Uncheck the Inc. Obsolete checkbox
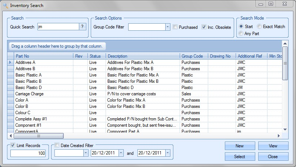This screenshot has width=296, height=167. click(204, 27)
